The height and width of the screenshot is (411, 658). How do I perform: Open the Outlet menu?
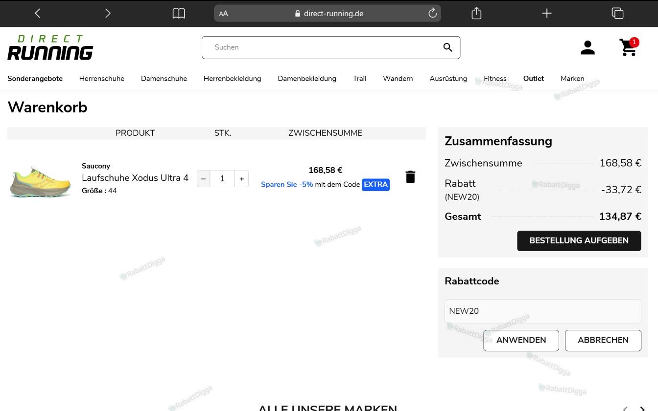pyautogui.click(x=534, y=79)
